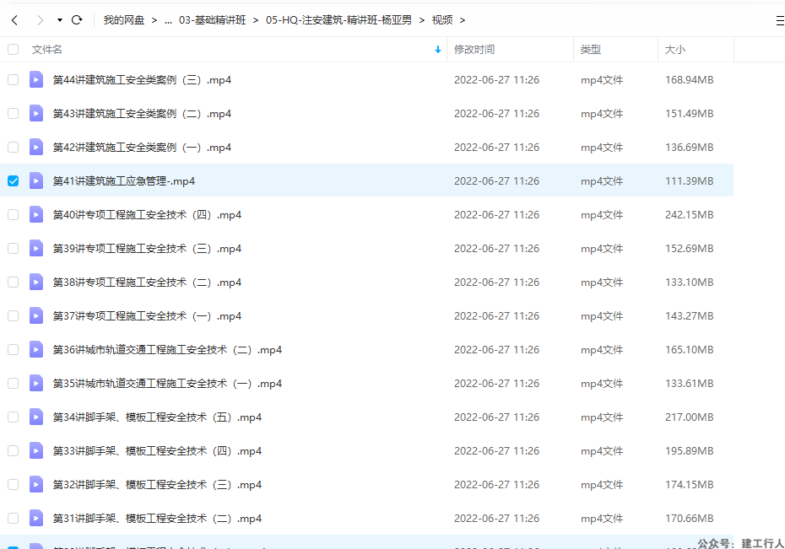
Task: Sort by the 大小 column
Action: (675, 50)
